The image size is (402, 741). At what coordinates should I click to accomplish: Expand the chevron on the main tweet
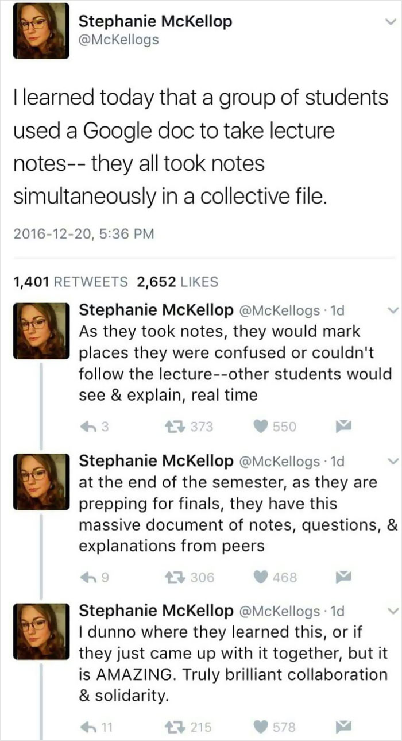(x=390, y=21)
